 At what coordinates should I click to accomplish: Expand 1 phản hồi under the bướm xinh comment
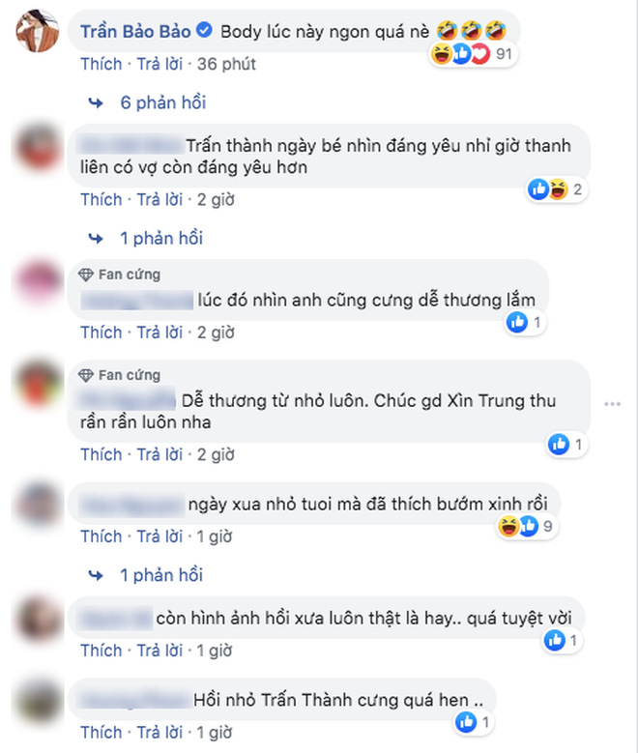pos(160,575)
